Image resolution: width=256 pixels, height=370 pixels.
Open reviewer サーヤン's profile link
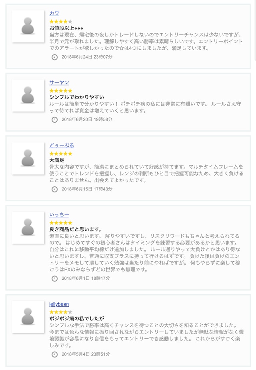(59, 83)
